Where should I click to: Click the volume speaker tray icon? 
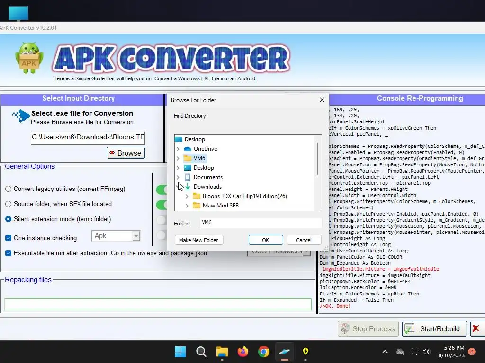click(426, 352)
